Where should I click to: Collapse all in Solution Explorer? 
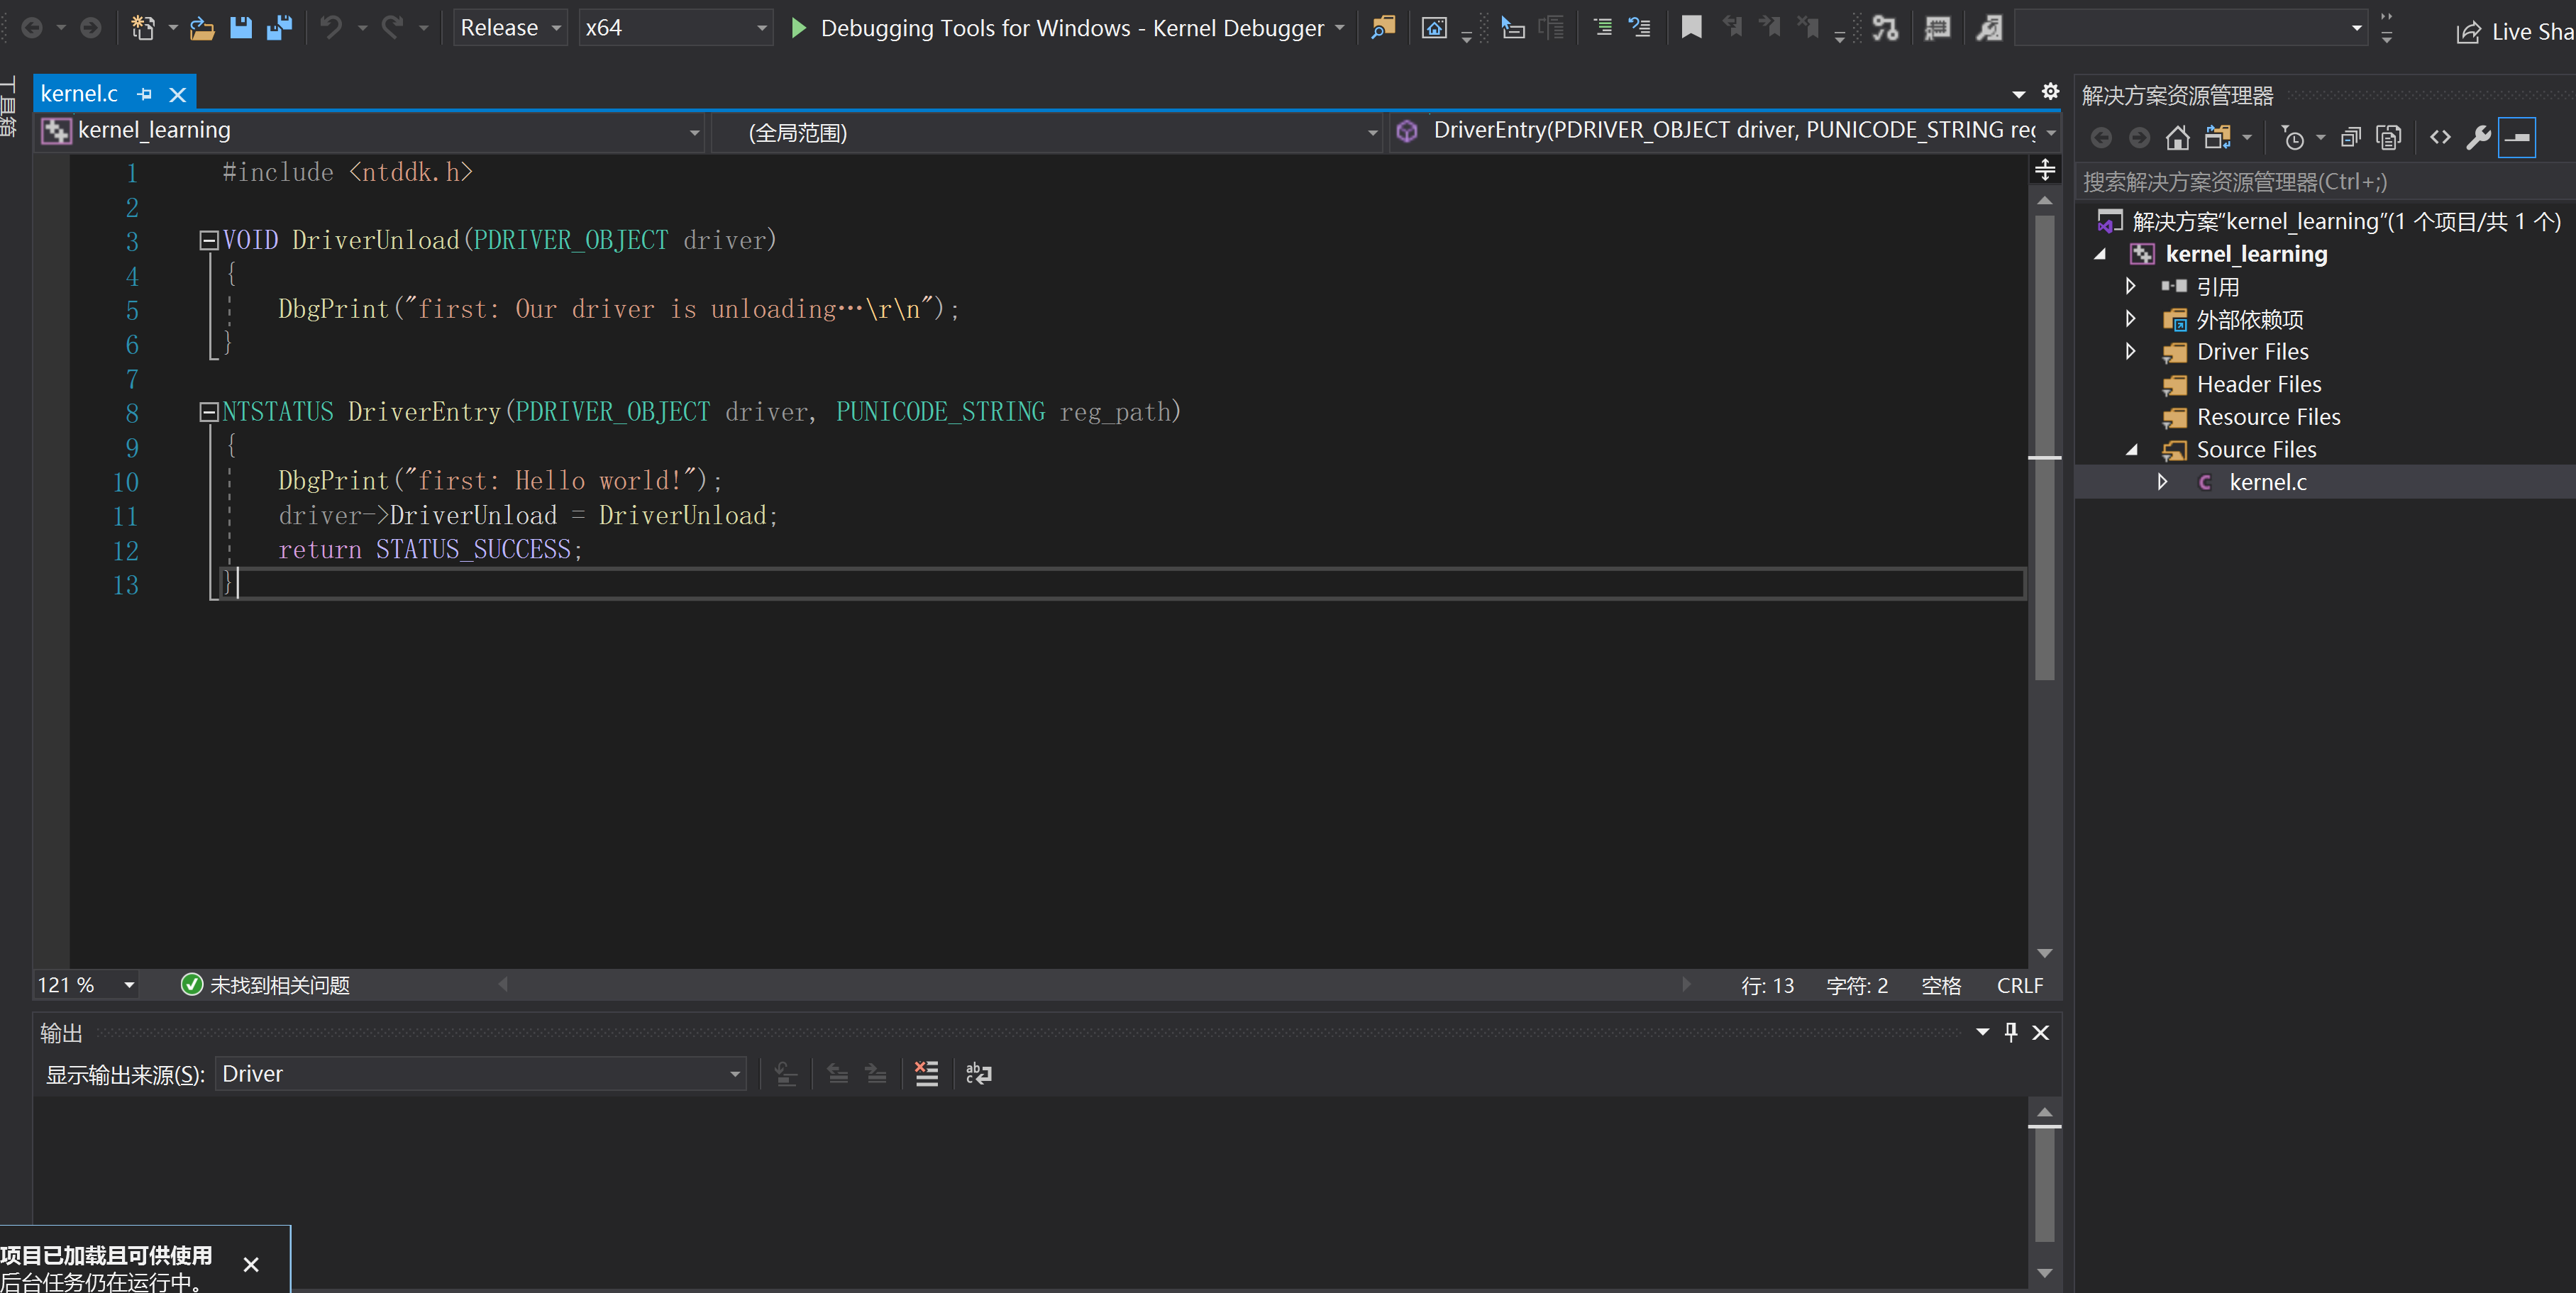tap(2350, 137)
